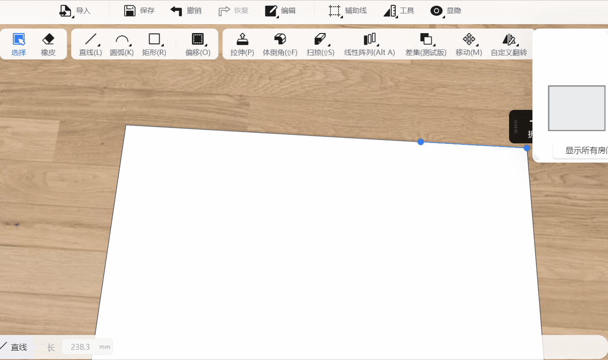Click the room thumbnail in right panel
Viewport: 608px width, 360px height.
(577, 108)
